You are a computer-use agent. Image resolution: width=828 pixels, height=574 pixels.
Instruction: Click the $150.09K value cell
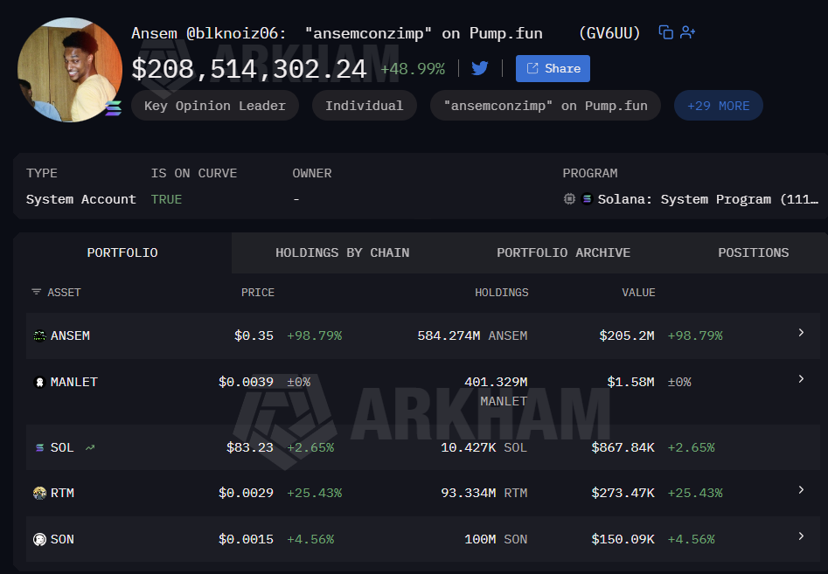click(x=623, y=539)
